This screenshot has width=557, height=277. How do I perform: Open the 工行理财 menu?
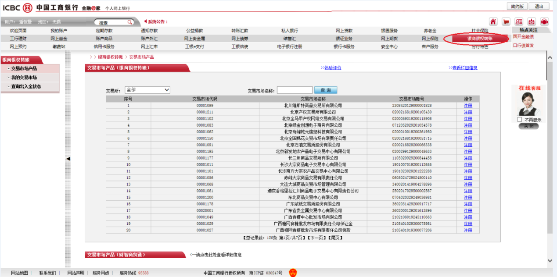coord(18,39)
